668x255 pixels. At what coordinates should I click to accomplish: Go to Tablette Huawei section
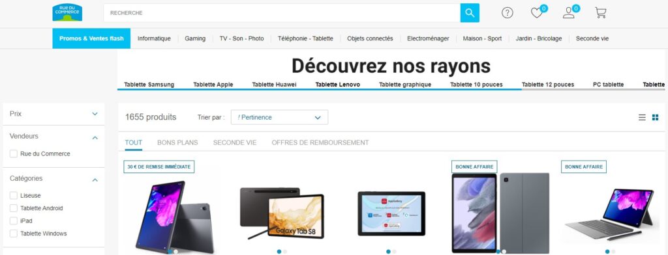275,85
